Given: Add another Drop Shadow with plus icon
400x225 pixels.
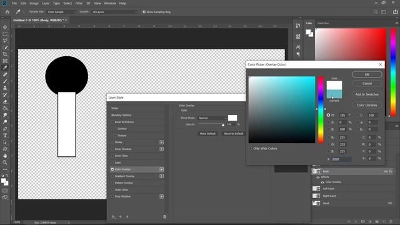Looking at the screenshot, I should (x=162, y=196).
